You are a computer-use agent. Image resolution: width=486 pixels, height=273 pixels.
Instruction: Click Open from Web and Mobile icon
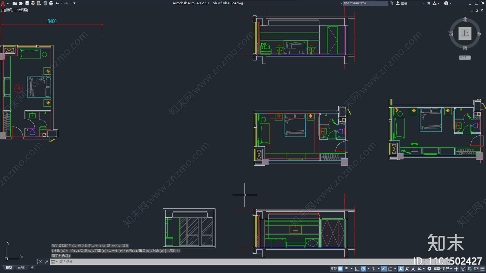[x=39, y=3]
